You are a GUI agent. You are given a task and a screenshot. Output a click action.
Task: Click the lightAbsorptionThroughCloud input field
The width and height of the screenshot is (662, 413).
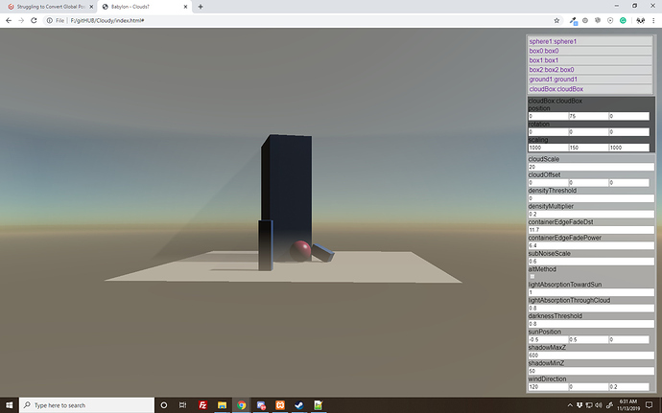click(591, 309)
